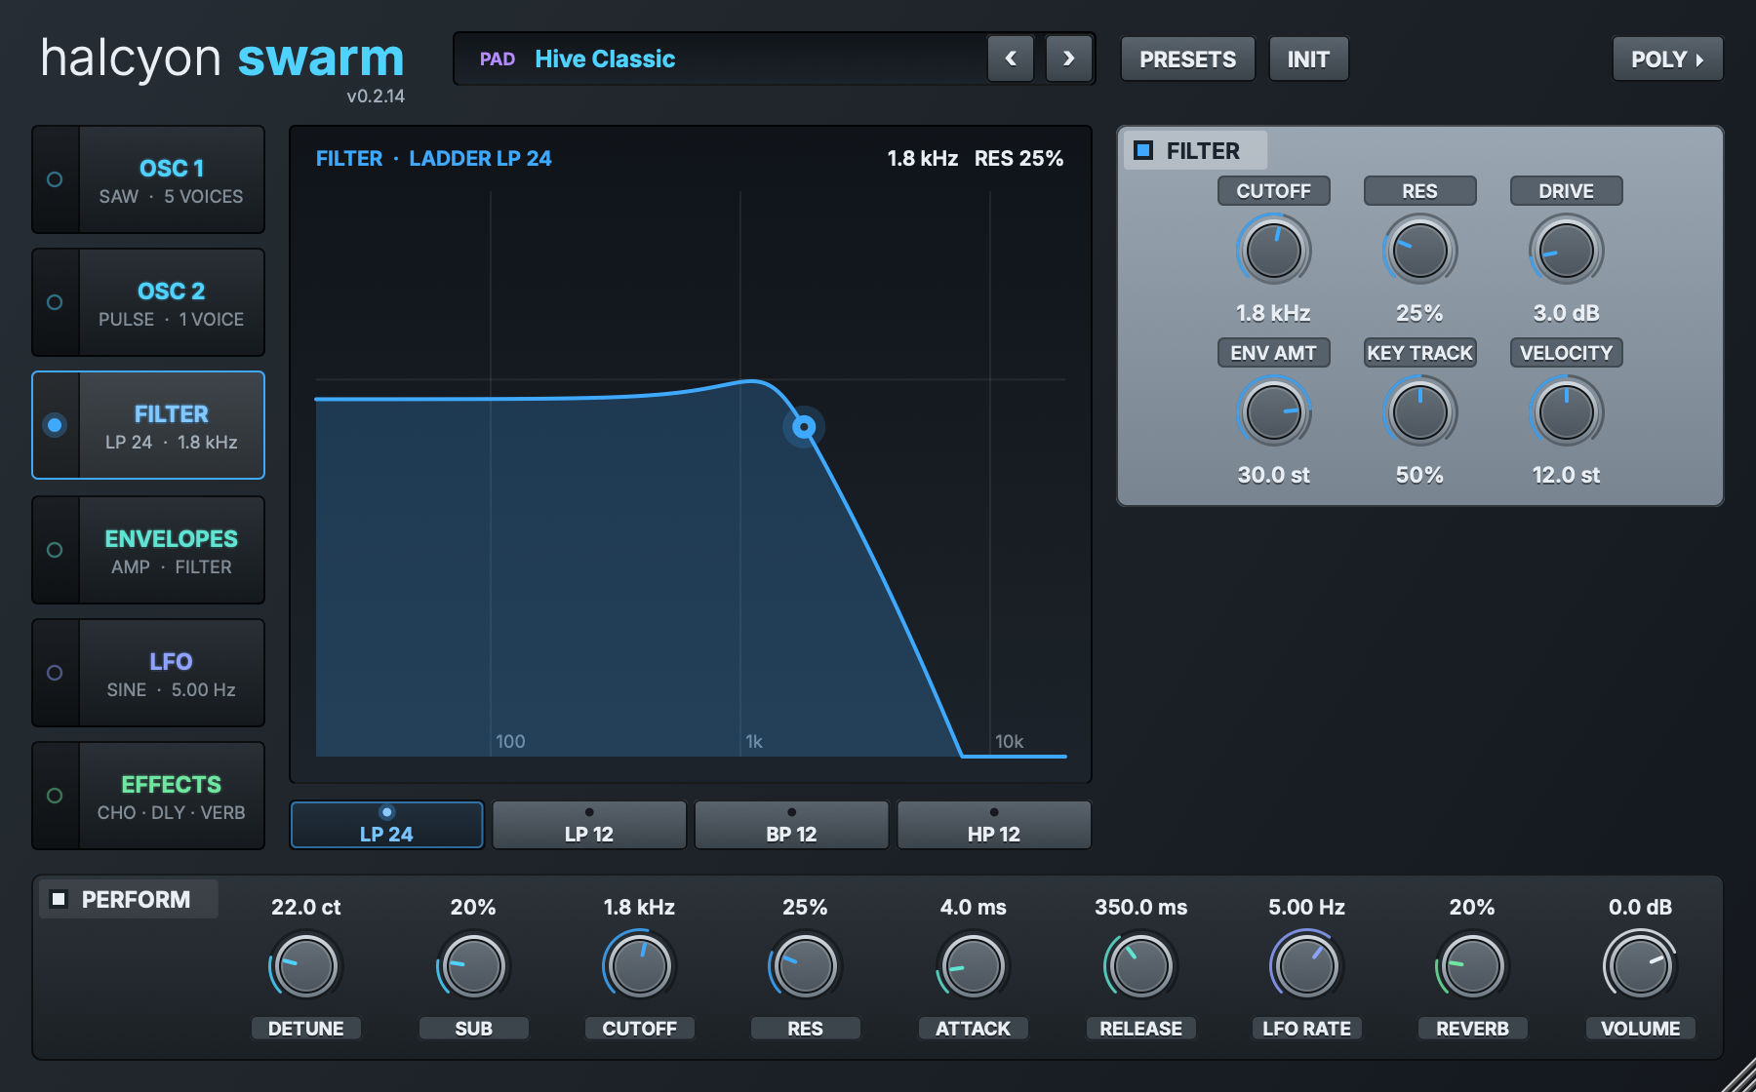Toggle the PERFORM panel square
1756x1092 pixels.
pos(59,899)
